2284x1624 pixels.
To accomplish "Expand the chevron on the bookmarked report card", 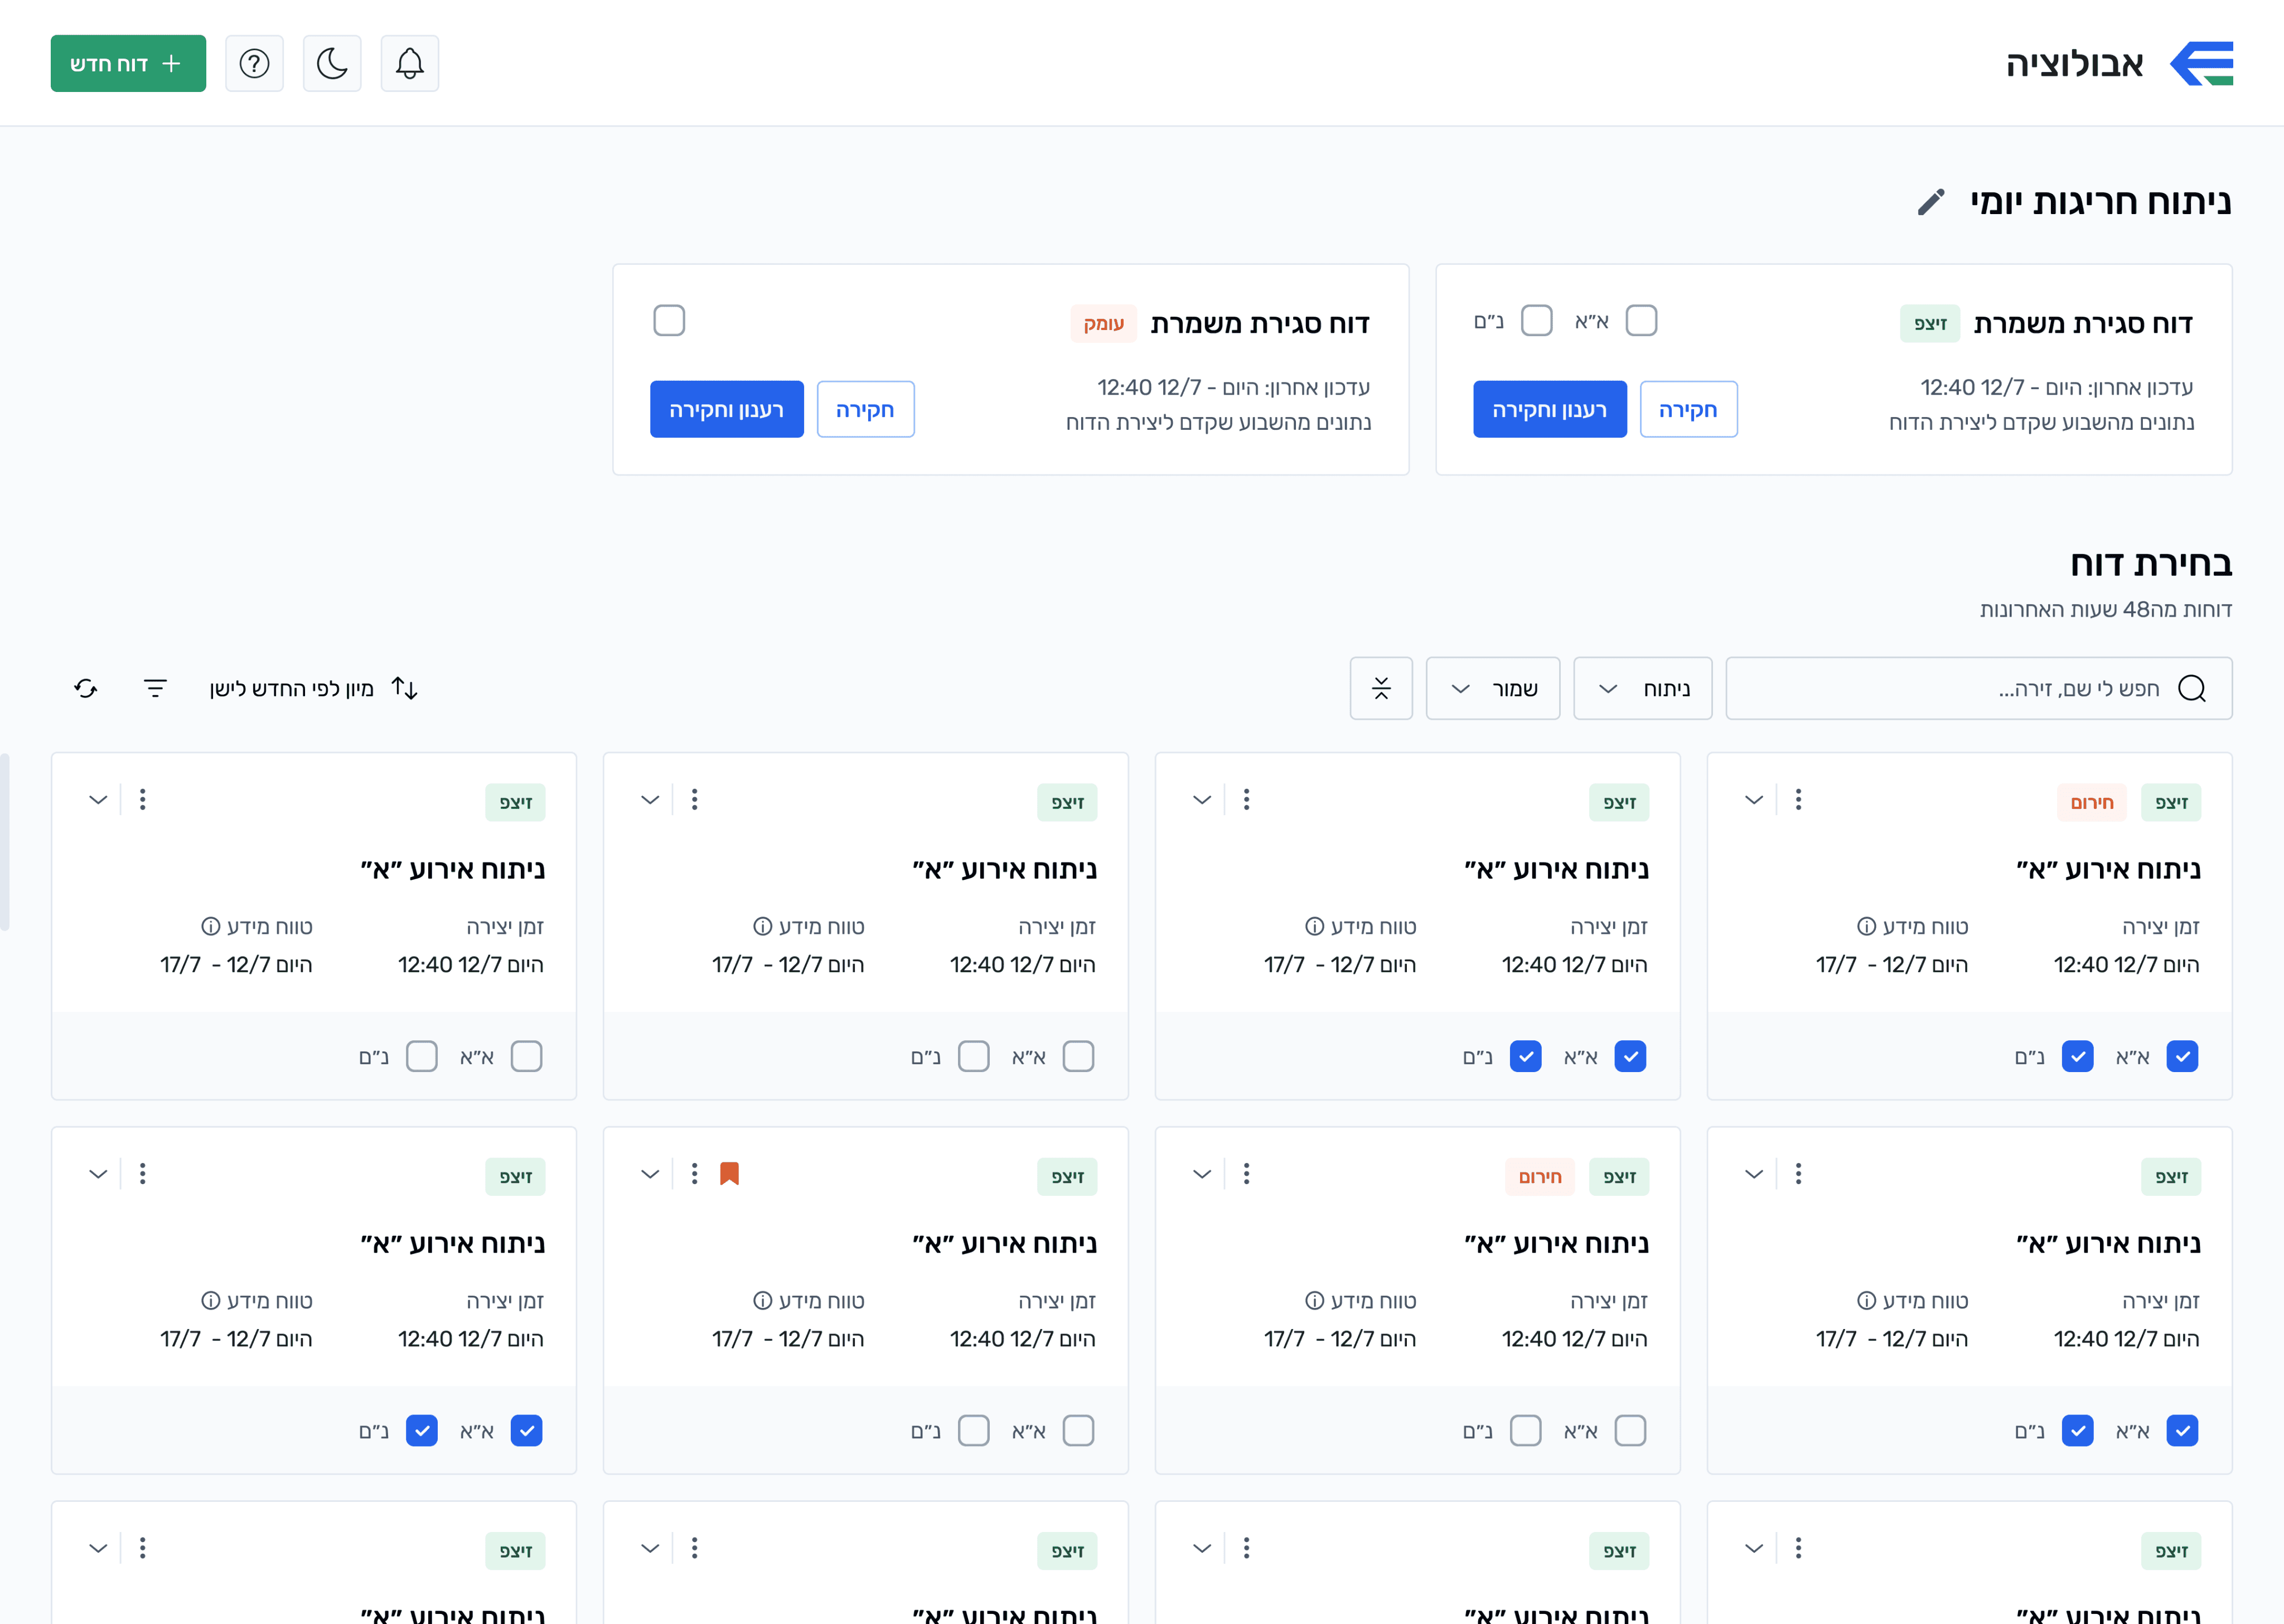I will tap(650, 1173).
